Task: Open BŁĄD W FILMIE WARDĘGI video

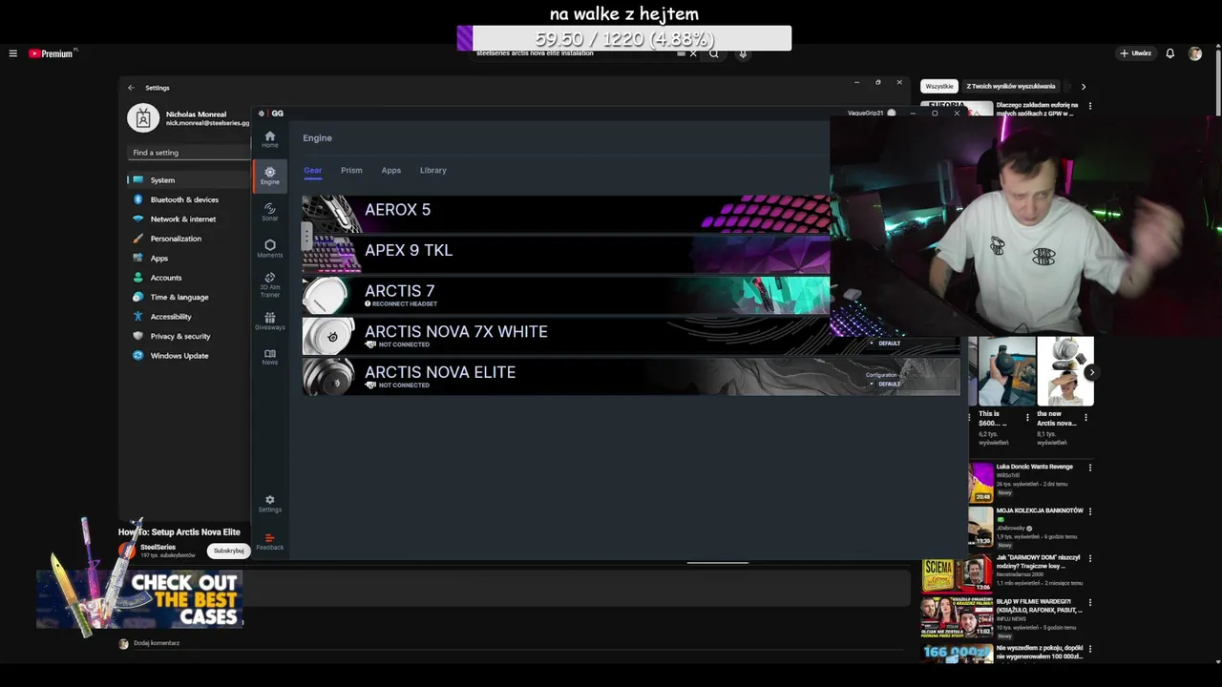Action: tap(955, 618)
